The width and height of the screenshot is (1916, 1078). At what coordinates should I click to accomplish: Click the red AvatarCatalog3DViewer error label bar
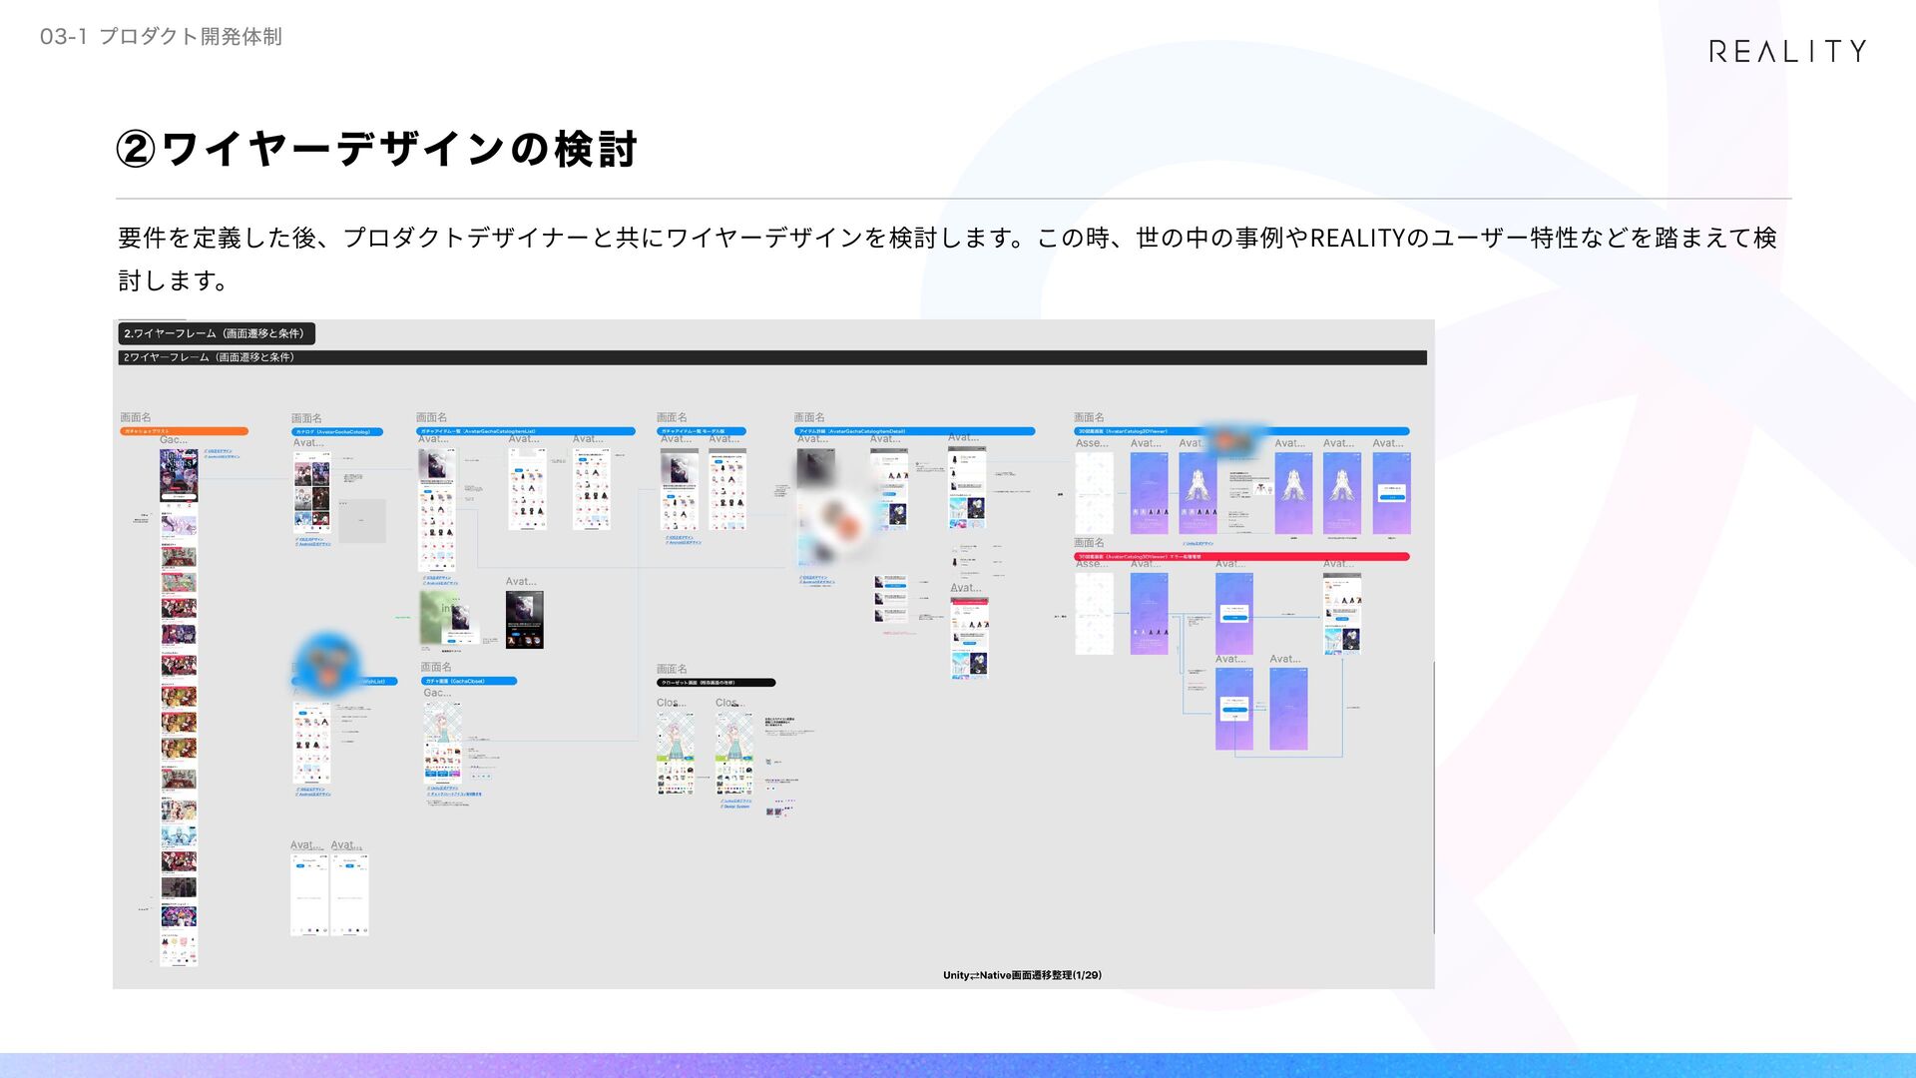(x=1240, y=557)
